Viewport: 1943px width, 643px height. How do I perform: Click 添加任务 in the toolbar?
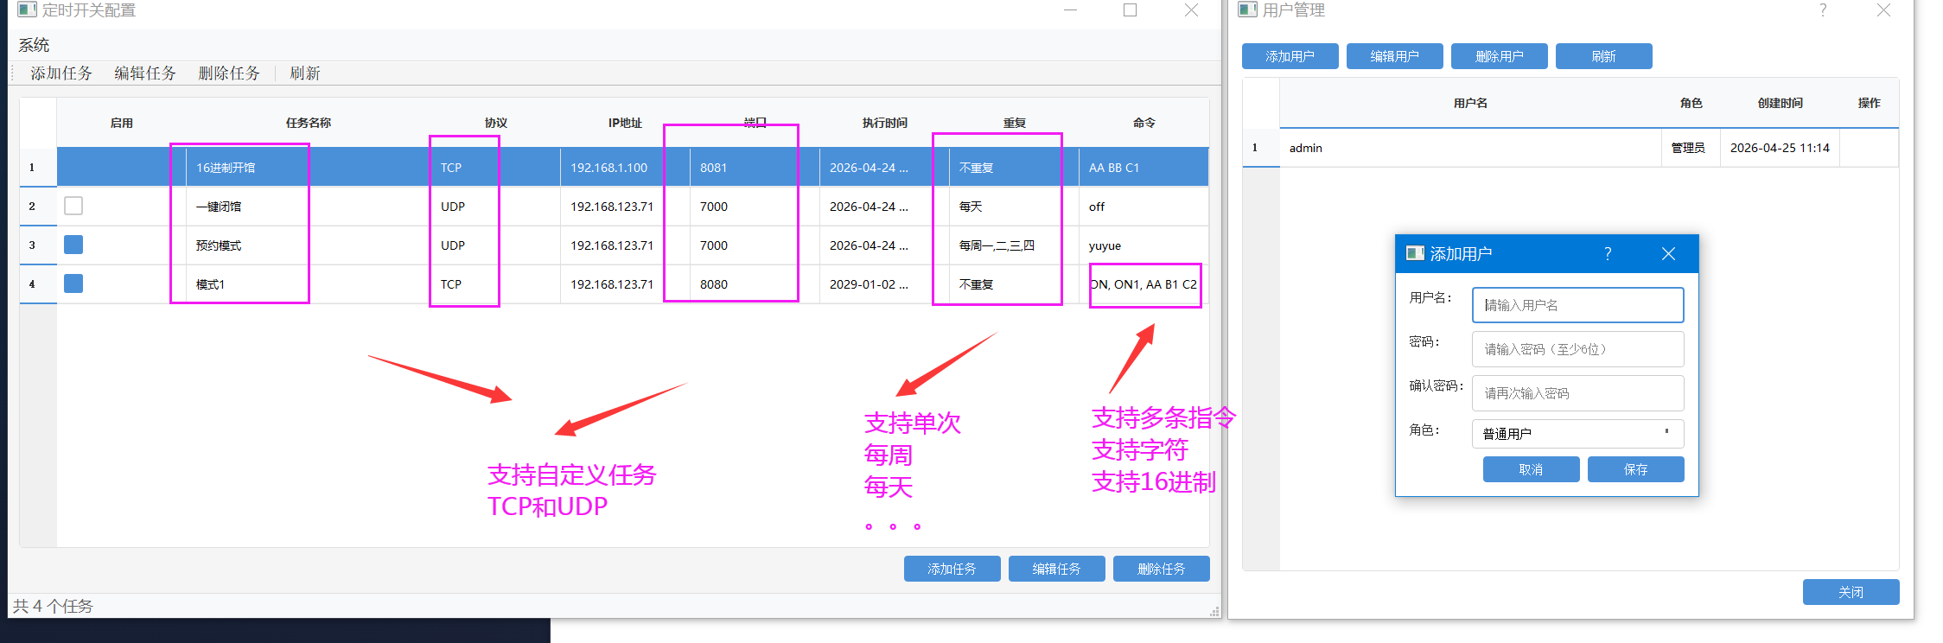click(x=61, y=73)
